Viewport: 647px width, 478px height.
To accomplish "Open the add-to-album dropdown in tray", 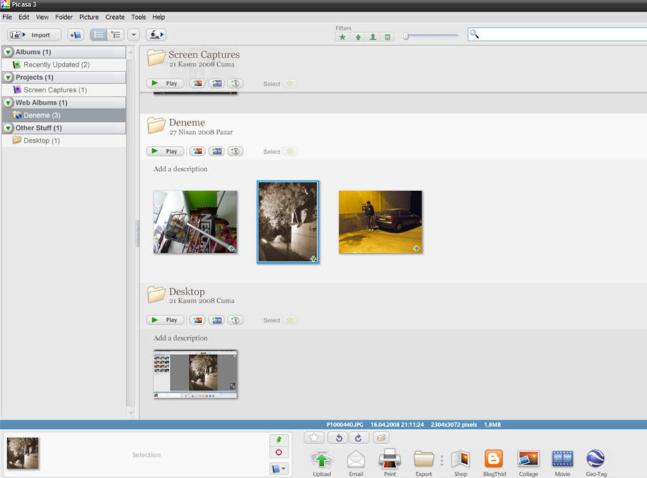I will point(279,469).
